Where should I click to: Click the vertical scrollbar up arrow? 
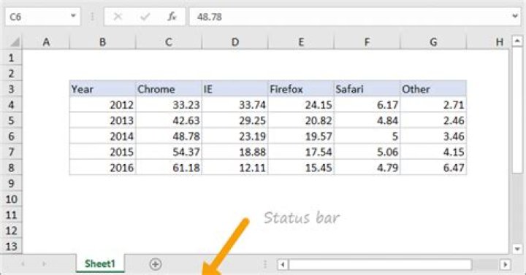517,41
